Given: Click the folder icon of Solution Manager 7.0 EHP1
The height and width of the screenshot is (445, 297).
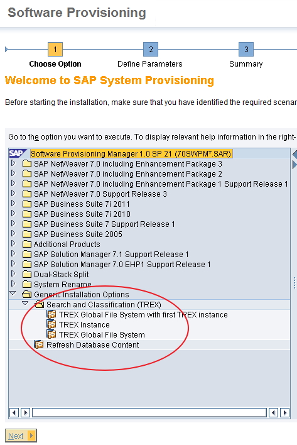Looking at the screenshot, I should tap(27, 264).
